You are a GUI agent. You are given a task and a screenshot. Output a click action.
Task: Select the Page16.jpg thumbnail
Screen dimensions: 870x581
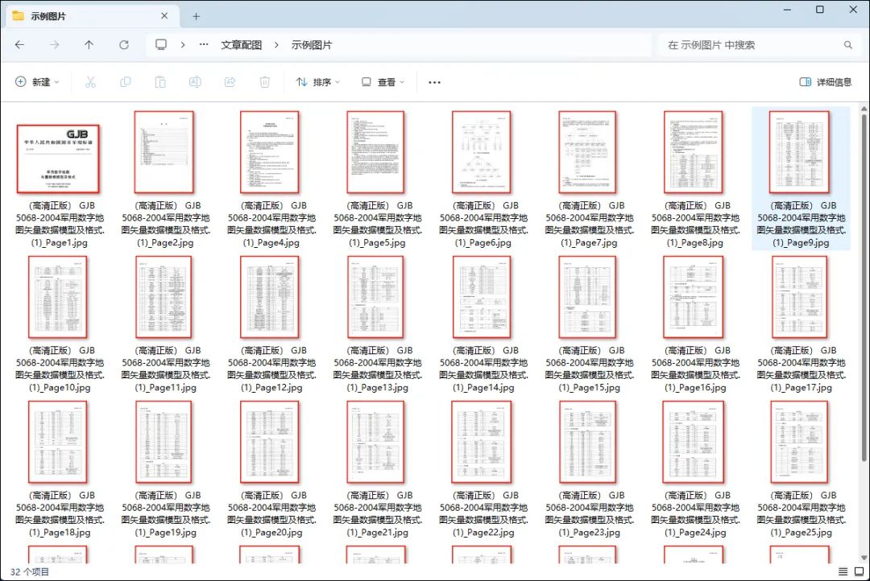pos(694,297)
